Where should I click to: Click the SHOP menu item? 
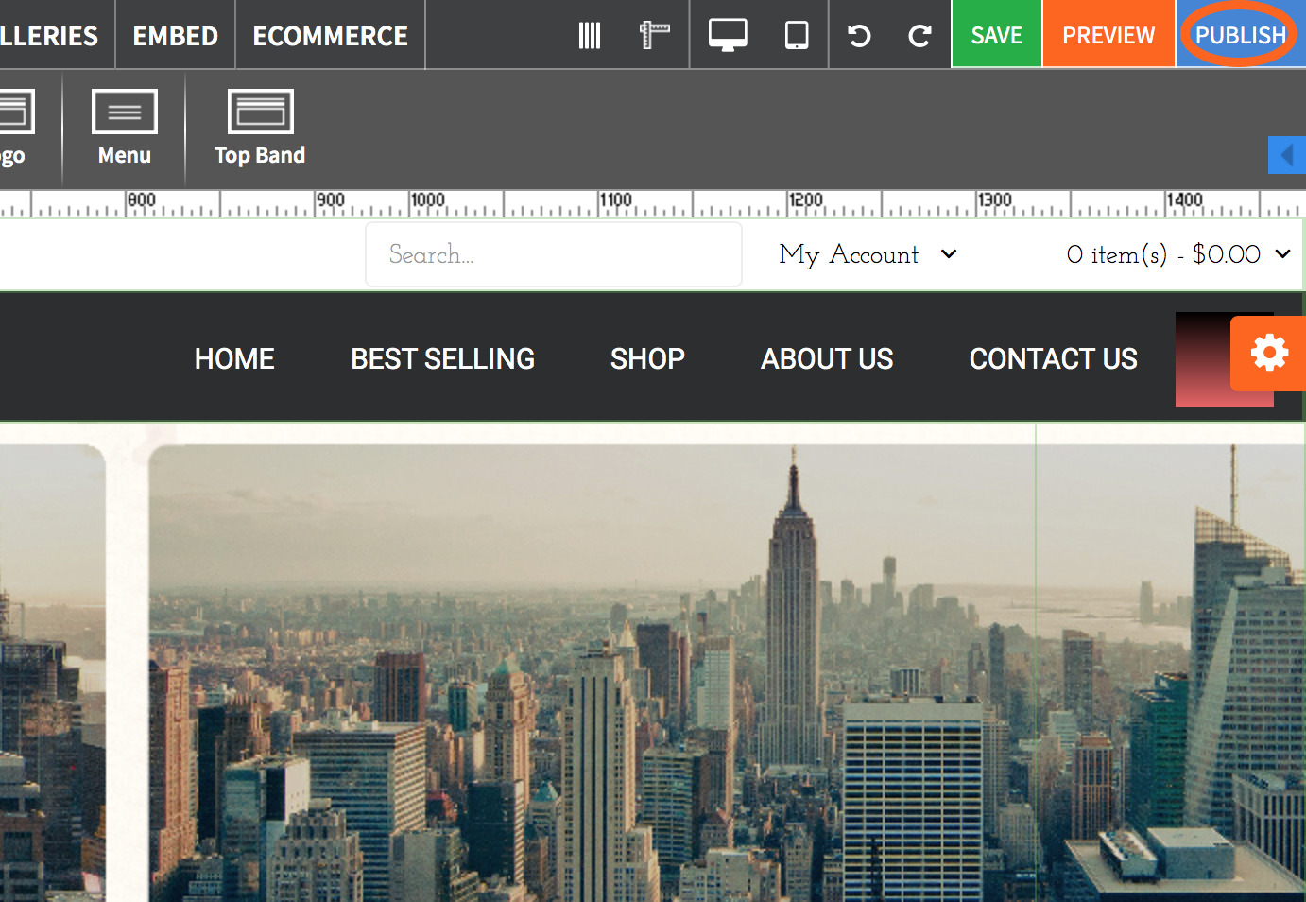(647, 358)
